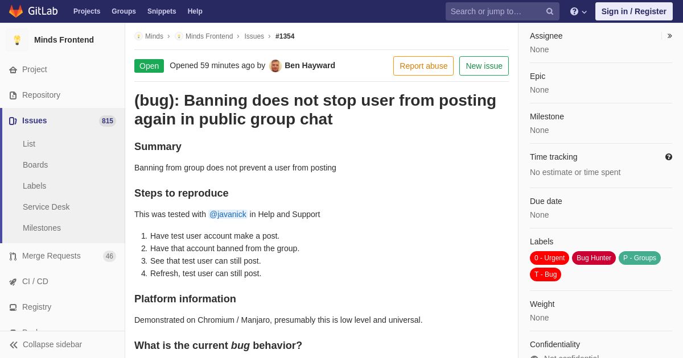
Task: Click the @javanick mention link
Action: [228, 214]
